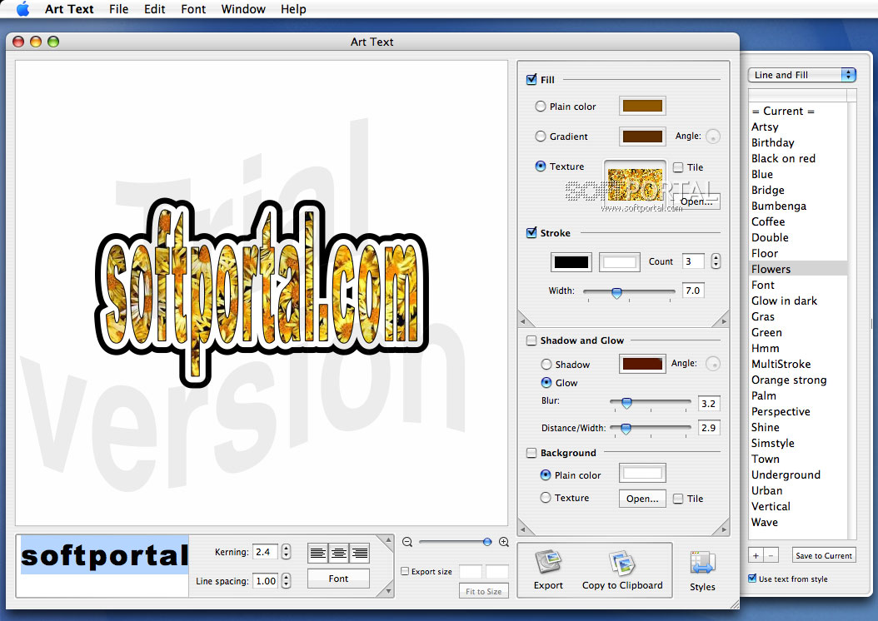
Task: Enable the Fill checkbox
Action: point(531,79)
